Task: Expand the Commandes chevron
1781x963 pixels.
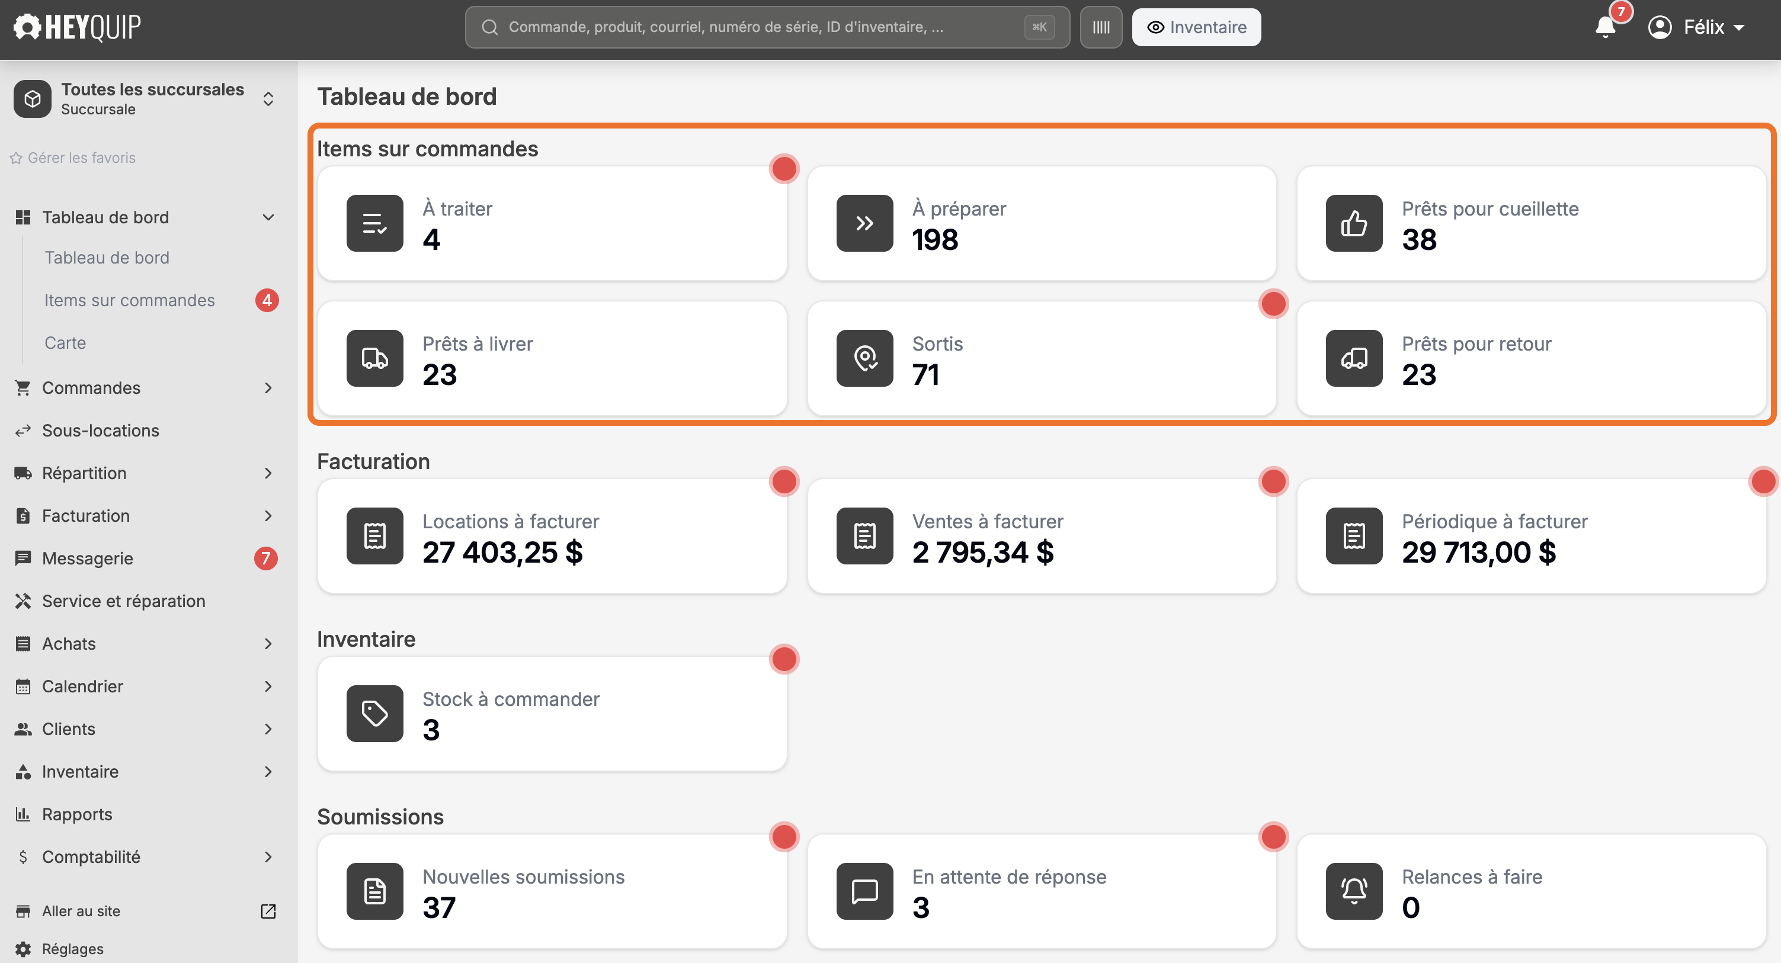Action: 268,388
